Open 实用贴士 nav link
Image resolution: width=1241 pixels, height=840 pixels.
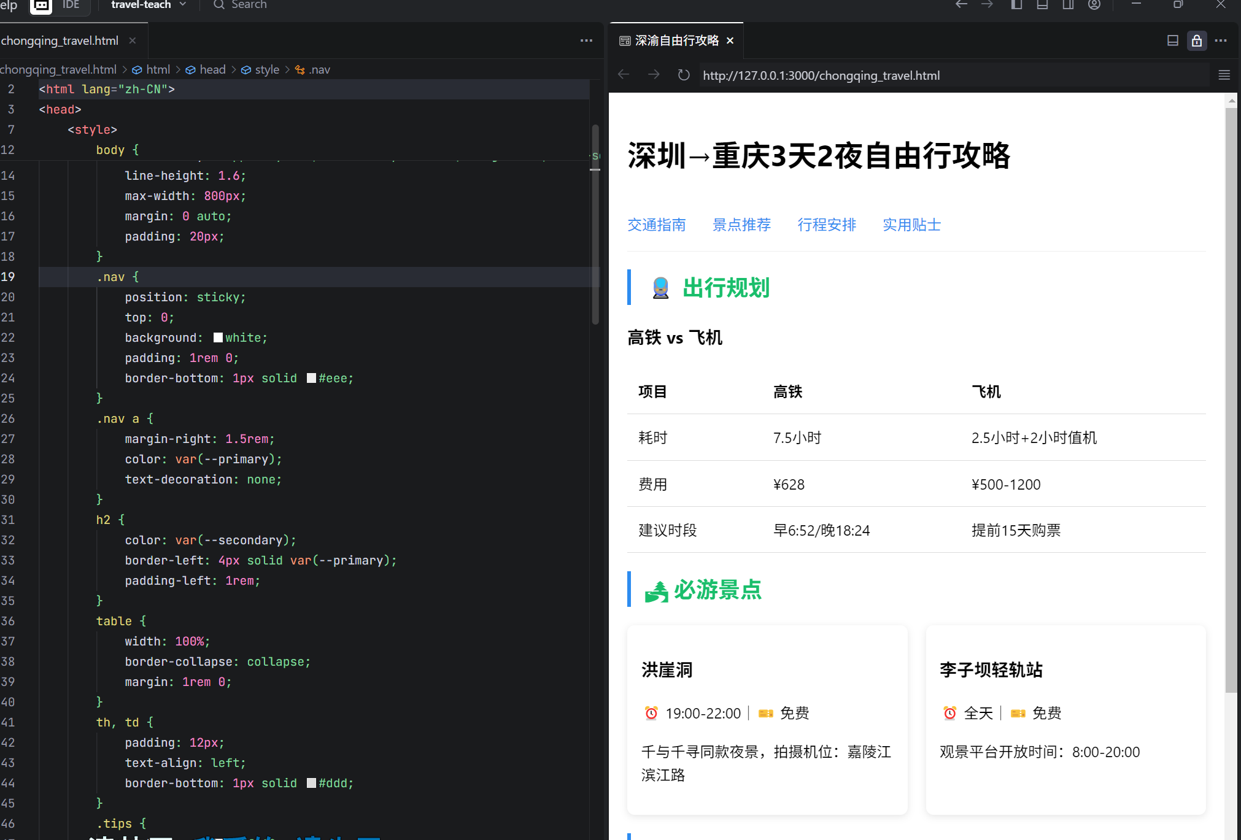[911, 225]
